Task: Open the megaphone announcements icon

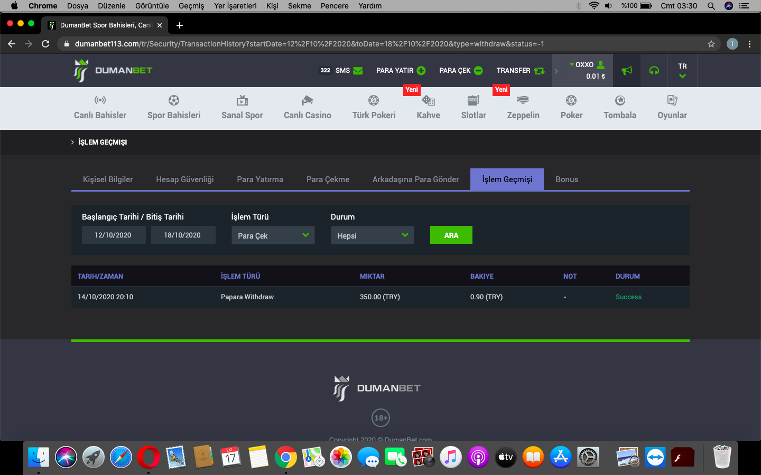Action: coord(627,71)
